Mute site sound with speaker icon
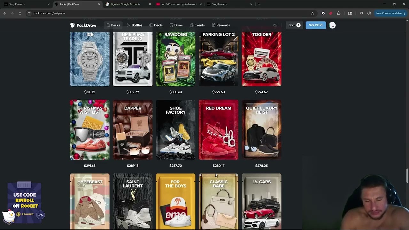Screen dimensions: 409x230 pyautogui.click(x=275, y=25)
